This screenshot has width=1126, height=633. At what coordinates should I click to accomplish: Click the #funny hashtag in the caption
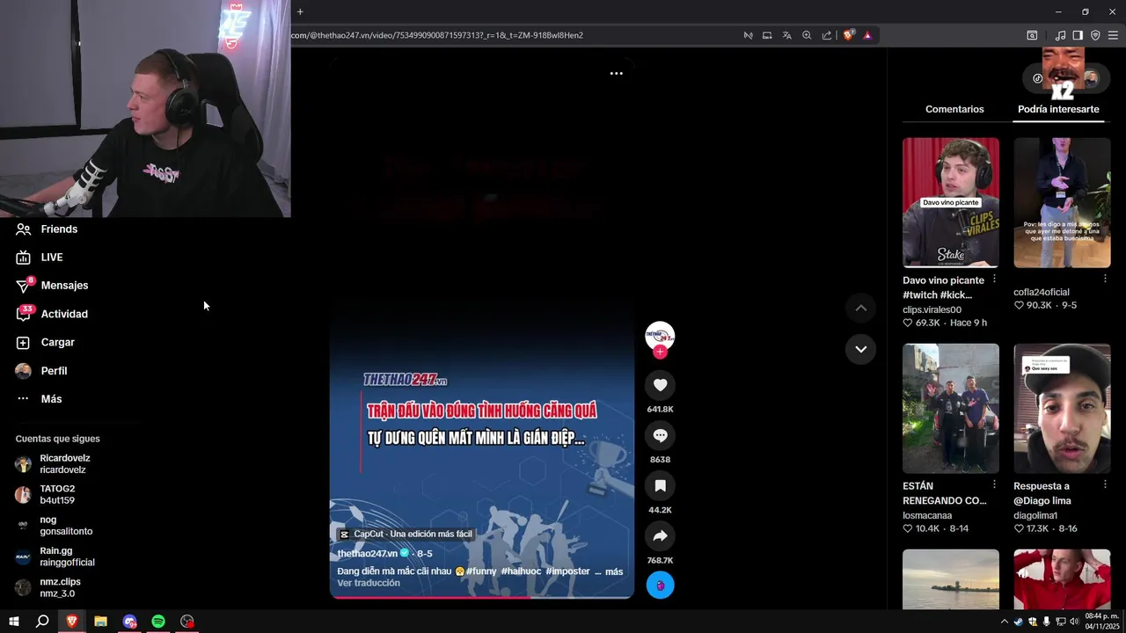click(481, 571)
